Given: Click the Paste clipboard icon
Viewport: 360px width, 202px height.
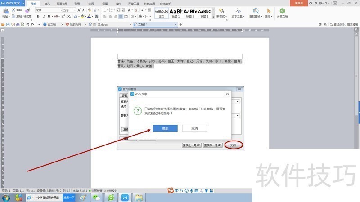Looking at the screenshot, I should pyautogui.click(x=6, y=11).
